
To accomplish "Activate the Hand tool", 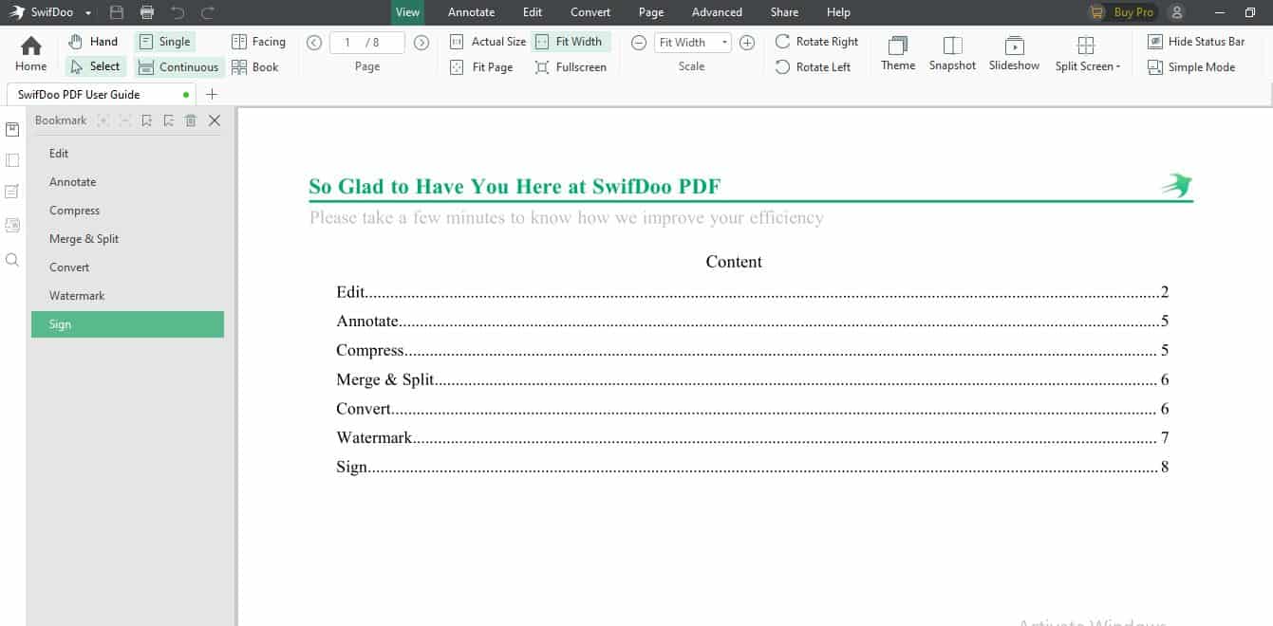I will [x=93, y=42].
